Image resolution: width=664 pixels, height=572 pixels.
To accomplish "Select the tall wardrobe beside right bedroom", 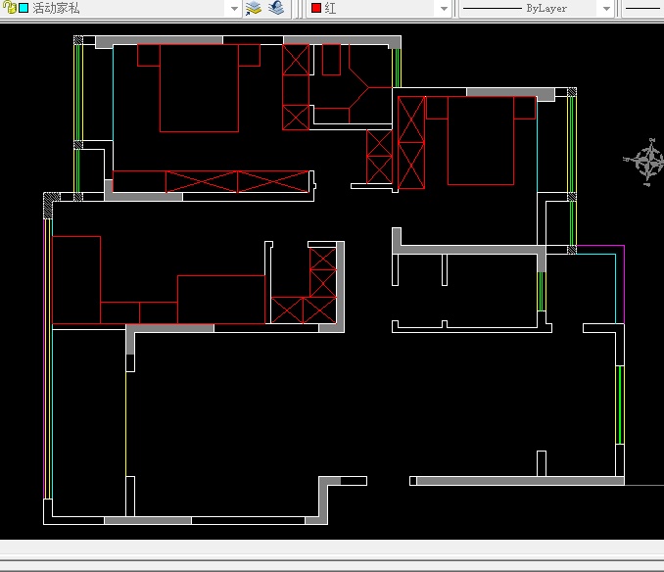I will click(411, 142).
